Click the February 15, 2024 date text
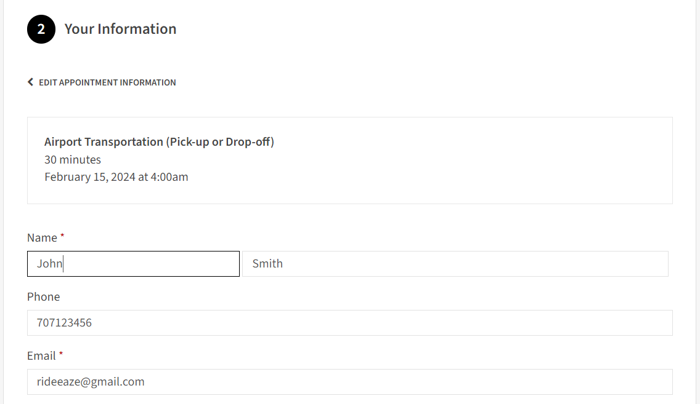Viewport: 700px width, 404px height. click(90, 177)
